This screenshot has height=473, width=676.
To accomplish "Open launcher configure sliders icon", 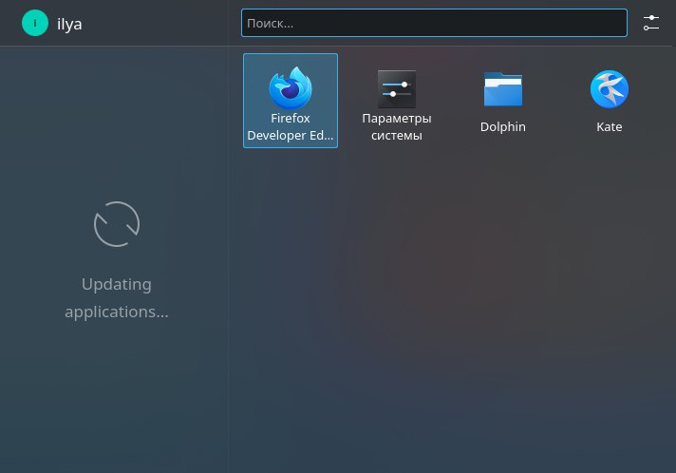I will (651, 23).
